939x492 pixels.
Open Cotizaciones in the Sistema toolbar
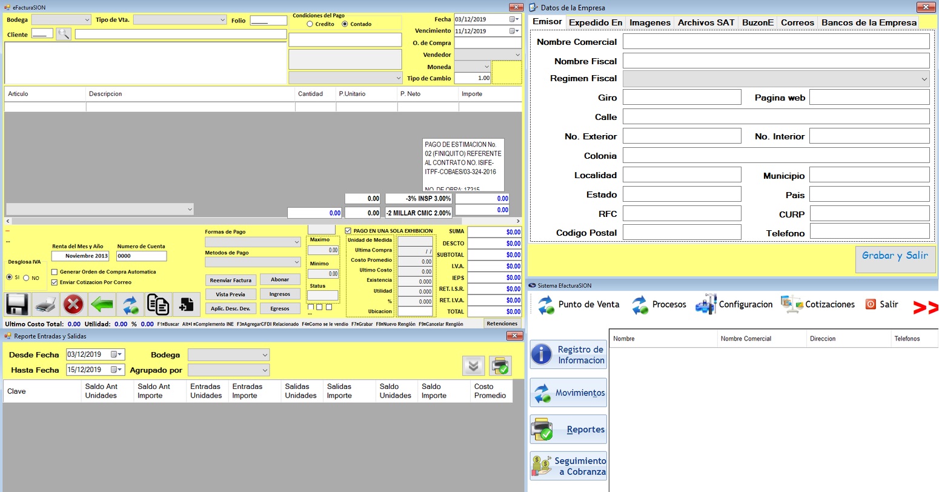click(818, 304)
